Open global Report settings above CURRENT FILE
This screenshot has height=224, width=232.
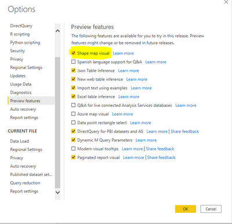[x=24, y=117]
